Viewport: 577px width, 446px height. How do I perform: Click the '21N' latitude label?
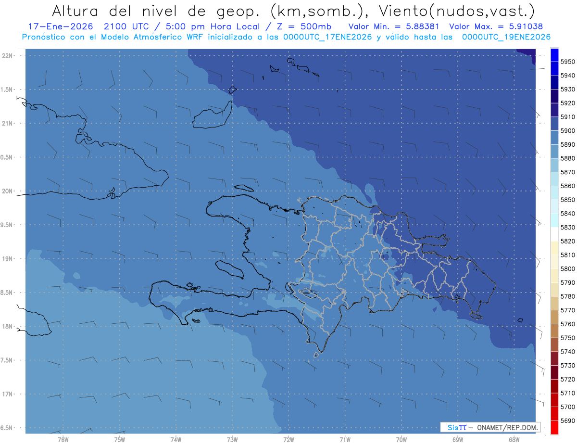[x=7, y=124]
